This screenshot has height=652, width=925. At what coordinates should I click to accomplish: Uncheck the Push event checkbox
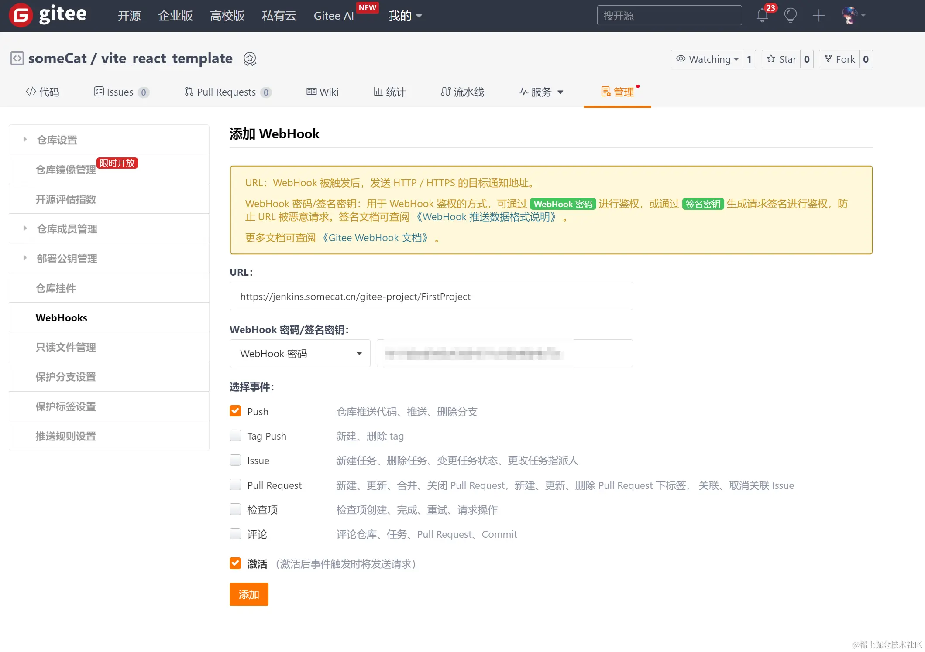(x=235, y=411)
